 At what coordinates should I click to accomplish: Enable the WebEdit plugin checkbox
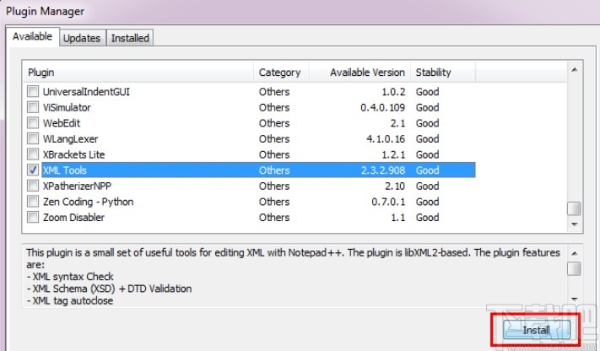pyautogui.click(x=33, y=123)
